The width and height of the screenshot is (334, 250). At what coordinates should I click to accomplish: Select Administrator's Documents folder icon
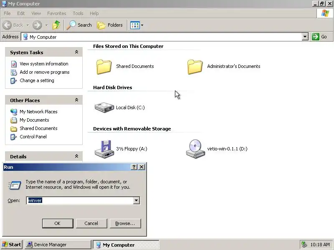195,67
